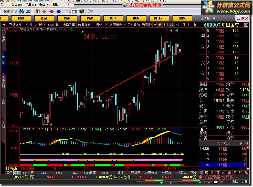Expand the 默认方案 dropdown arrow
The image size is (253, 187).
[26, 25]
